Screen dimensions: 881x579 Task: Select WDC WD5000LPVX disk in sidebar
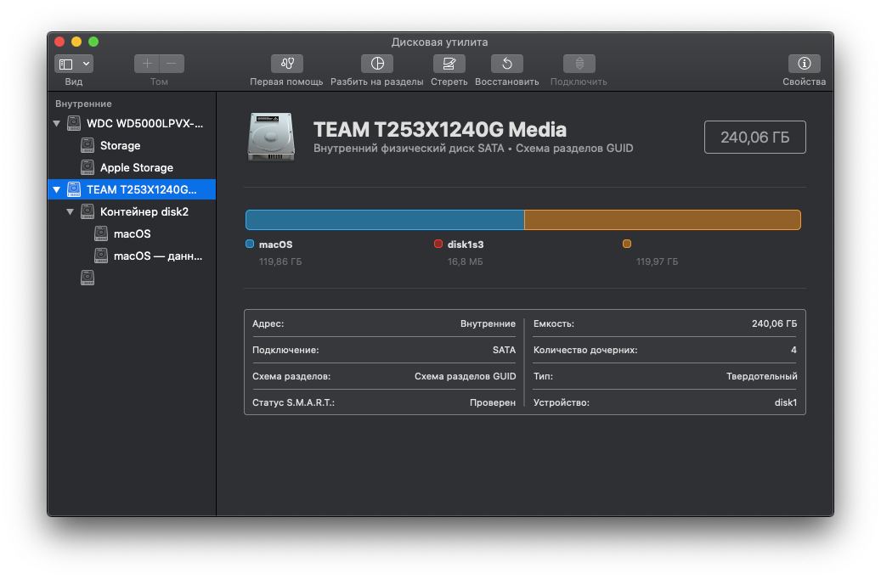132,124
